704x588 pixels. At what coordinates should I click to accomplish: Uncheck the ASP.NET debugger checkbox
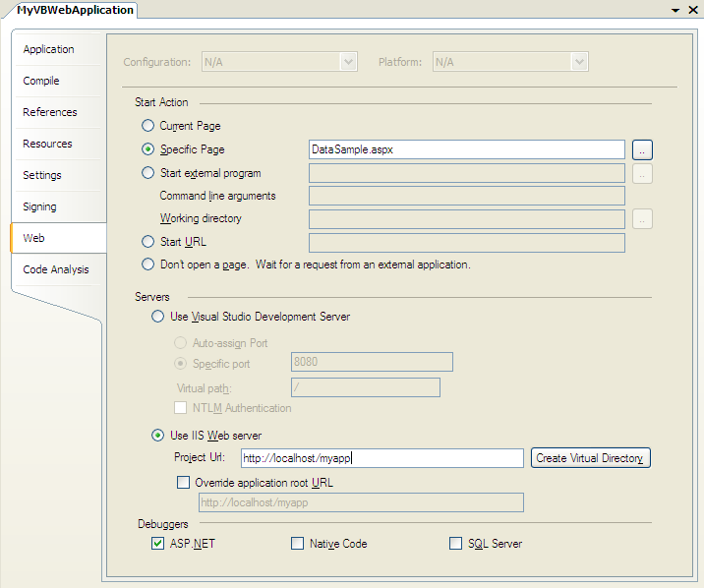click(158, 544)
